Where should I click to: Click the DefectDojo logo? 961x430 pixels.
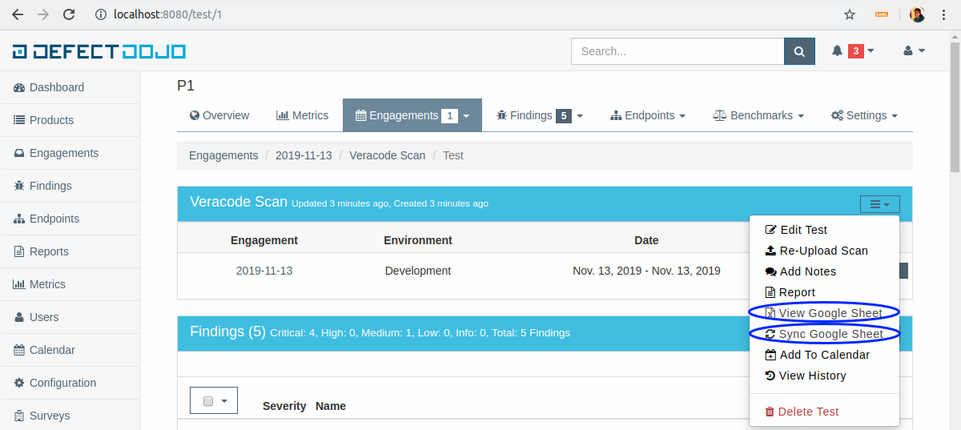pos(99,51)
